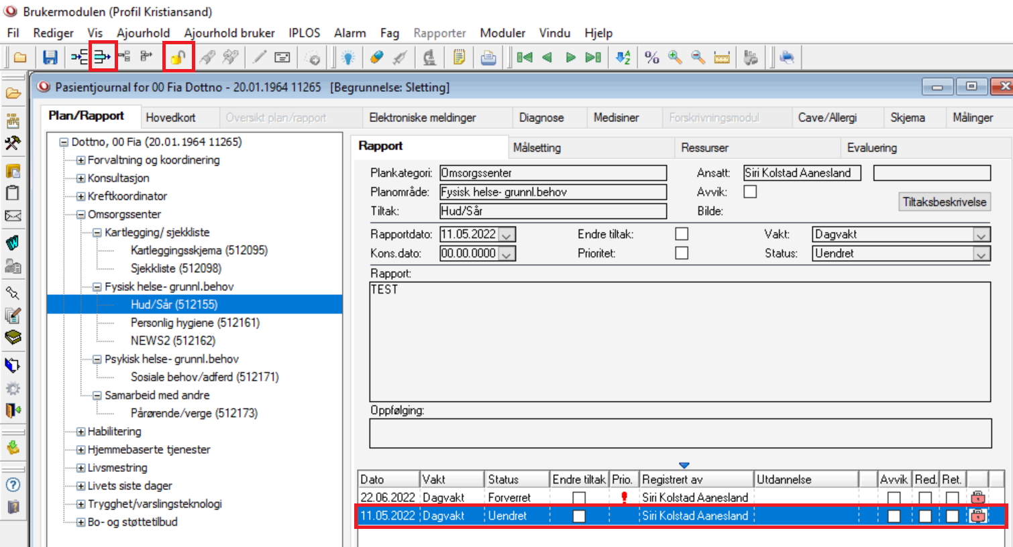Screen dimensions: 1013x547
Task: Switch to the Hovedkort tab
Action: pos(171,117)
